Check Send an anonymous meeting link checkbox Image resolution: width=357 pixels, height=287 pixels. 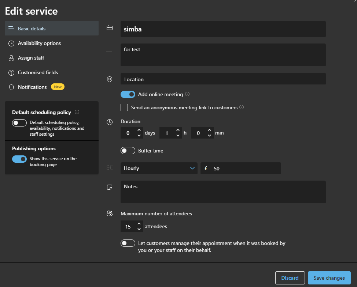pos(124,107)
